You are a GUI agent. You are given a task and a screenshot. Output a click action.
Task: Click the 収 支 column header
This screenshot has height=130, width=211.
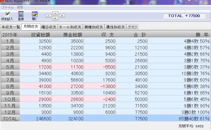pyautogui.click(x=100, y=35)
